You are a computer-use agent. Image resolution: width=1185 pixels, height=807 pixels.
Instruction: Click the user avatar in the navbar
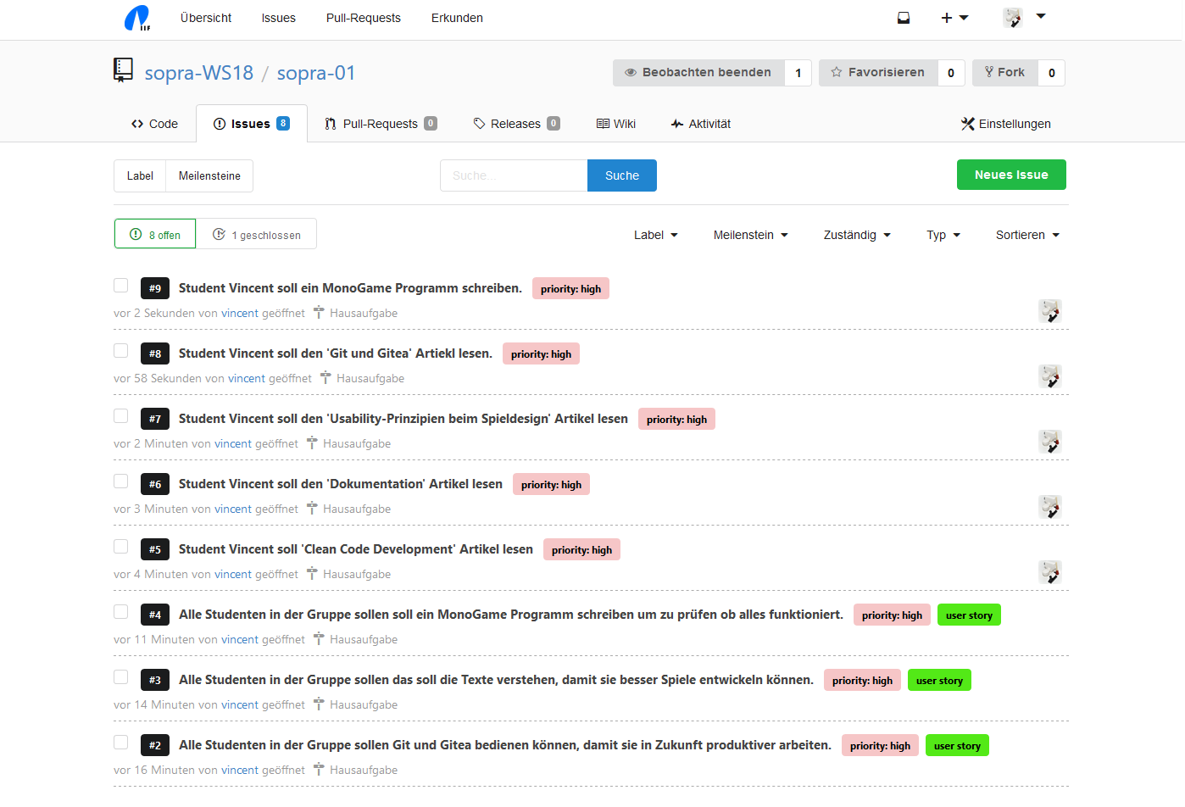click(x=1013, y=18)
